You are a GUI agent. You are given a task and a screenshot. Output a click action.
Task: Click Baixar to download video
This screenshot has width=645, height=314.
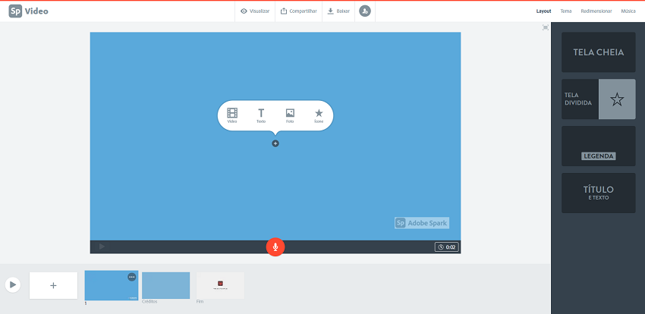tap(338, 11)
